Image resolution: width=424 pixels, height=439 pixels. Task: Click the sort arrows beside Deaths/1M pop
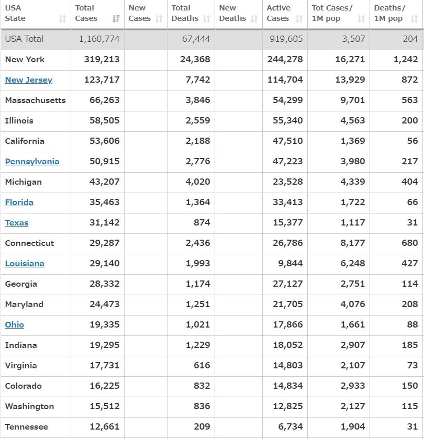coord(414,19)
